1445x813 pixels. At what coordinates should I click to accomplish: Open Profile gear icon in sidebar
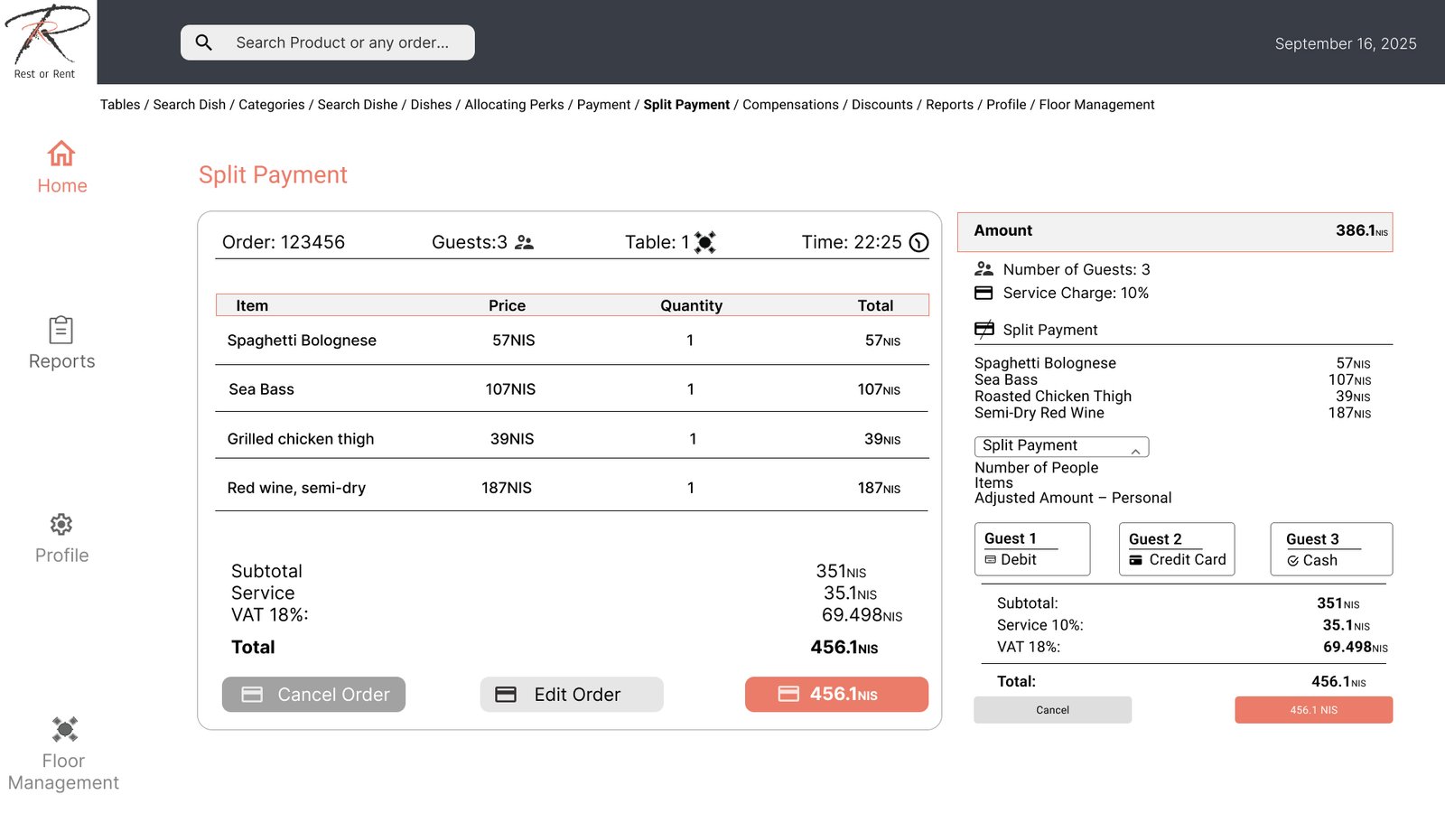coord(61,525)
